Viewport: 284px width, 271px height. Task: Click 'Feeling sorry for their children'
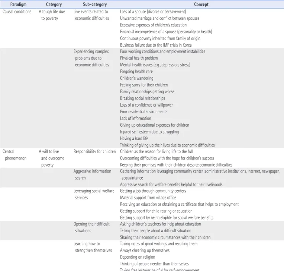tap(144, 85)
